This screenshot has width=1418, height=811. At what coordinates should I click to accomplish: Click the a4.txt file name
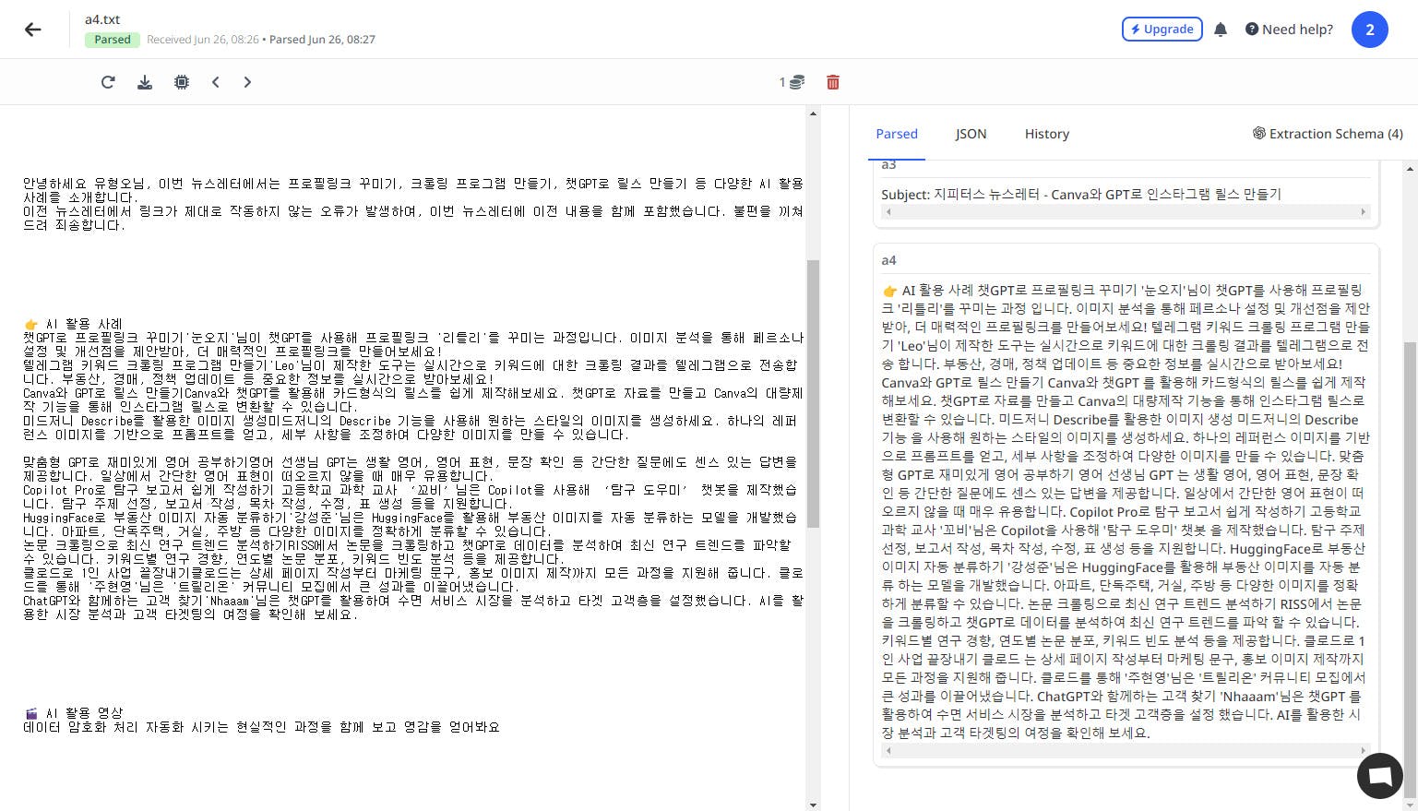pyautogui.click(x=102, y=19)
